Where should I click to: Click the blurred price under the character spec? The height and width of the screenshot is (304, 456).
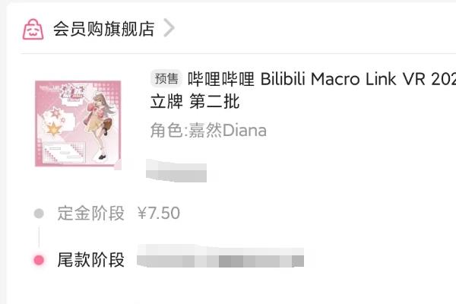pos(176,171)
